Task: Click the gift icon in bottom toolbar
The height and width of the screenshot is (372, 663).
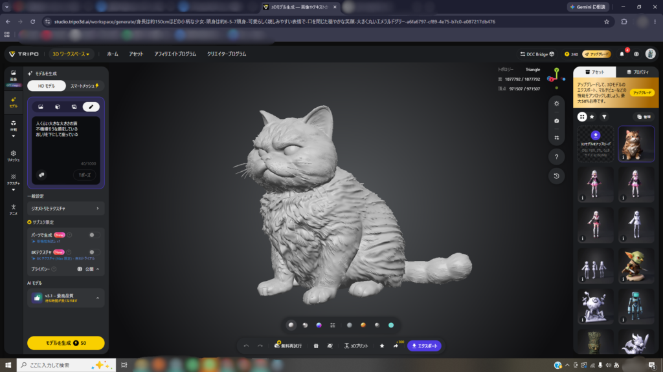Action: click(x=316, y=346)
